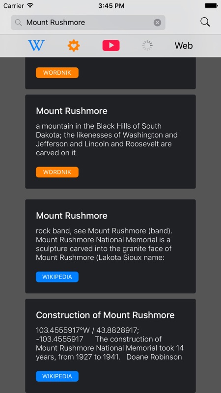Tap the sculpture carved into granite description
221x393 pixels.
coord(104,244)
